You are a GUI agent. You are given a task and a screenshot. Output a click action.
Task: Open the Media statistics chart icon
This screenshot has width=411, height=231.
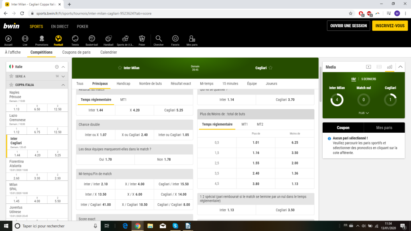click(390, 67)
